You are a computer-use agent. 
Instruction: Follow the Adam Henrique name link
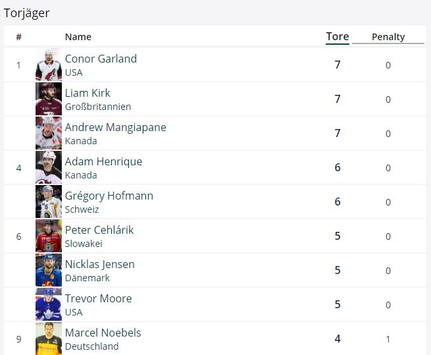tap(103, 162)
